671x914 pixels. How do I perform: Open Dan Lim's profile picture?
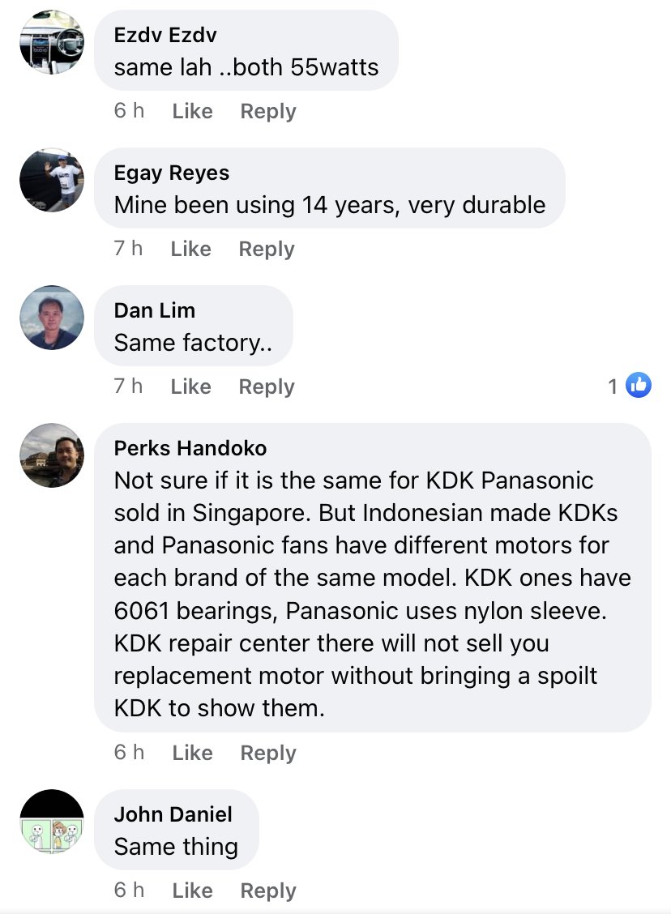pos(52,318)
